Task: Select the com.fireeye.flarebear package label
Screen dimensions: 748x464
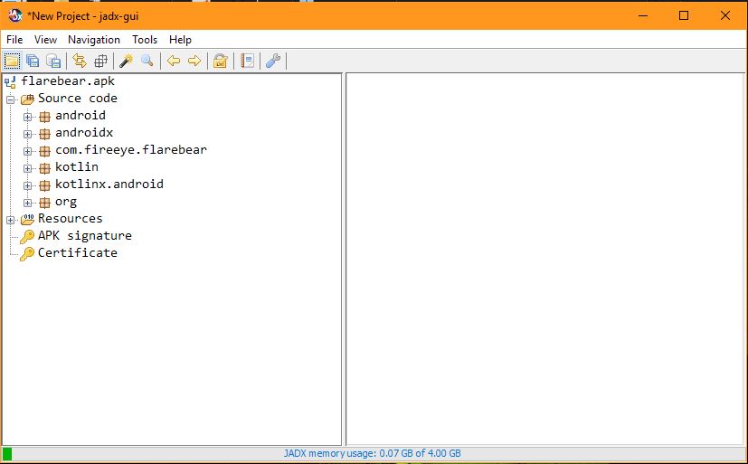Action: 131,150
